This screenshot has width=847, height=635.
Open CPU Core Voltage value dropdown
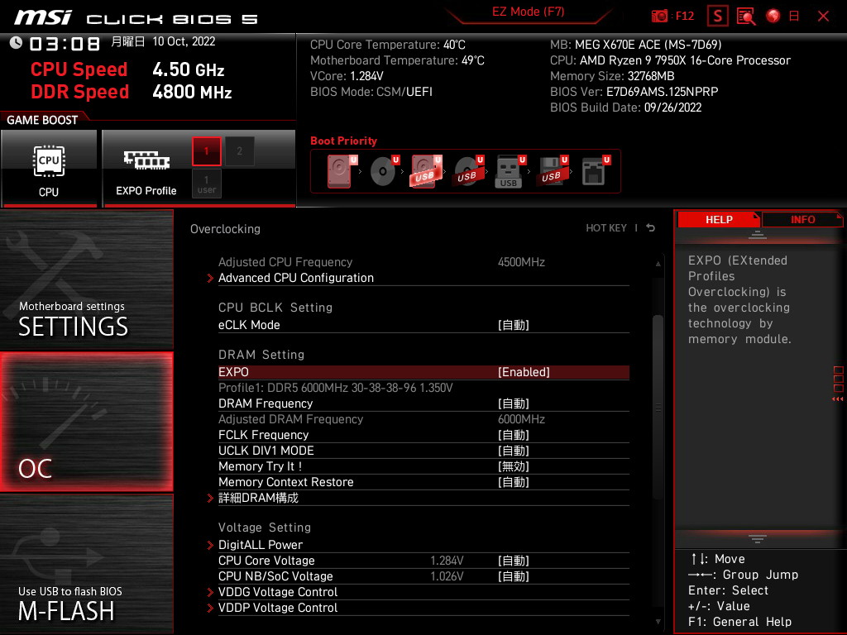point(513,561)
